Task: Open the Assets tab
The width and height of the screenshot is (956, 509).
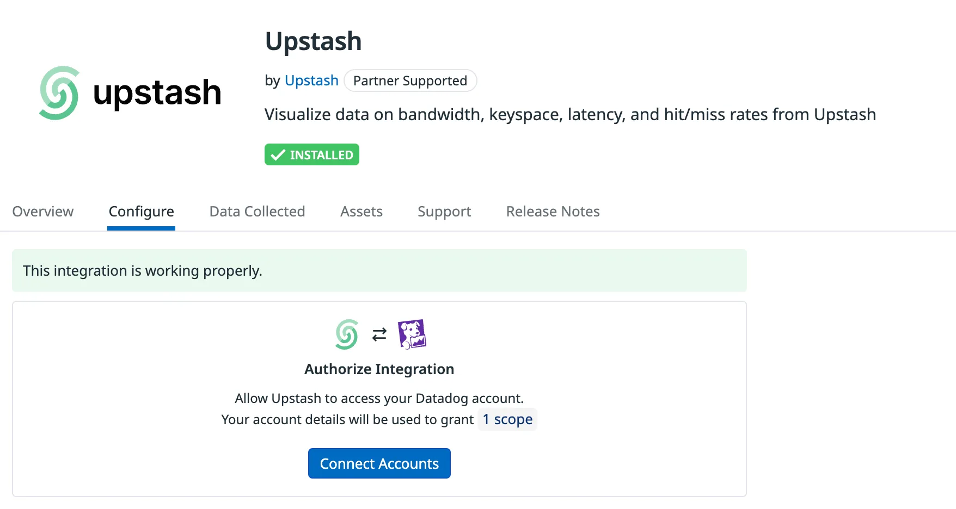Action: pos(361,212)
